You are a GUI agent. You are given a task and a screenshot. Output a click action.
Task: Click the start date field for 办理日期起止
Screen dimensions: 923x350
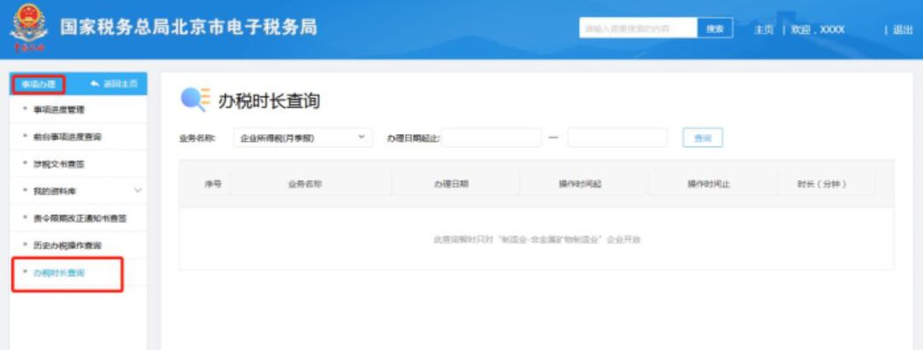(491, 138)
